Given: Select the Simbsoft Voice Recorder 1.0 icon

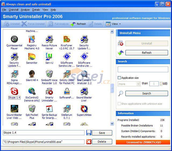Looking at the screenshot, I should 49,74.
